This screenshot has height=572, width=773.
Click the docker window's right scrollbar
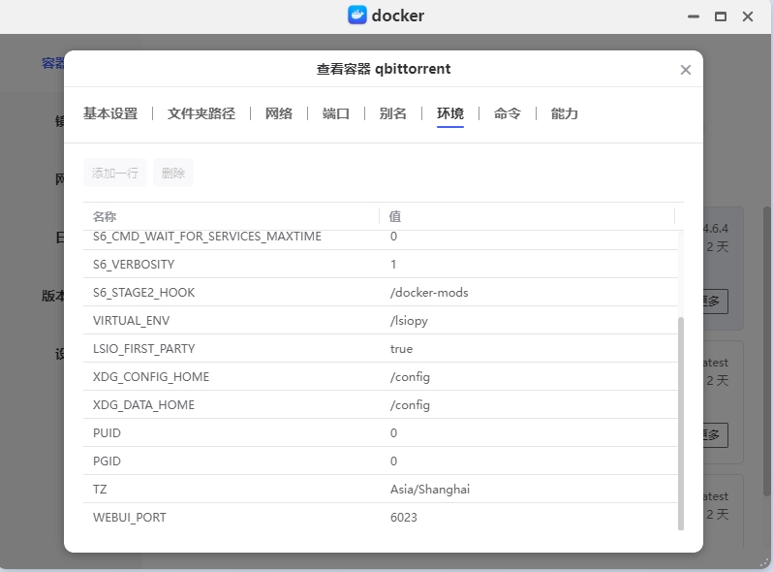tap(766, 350)
